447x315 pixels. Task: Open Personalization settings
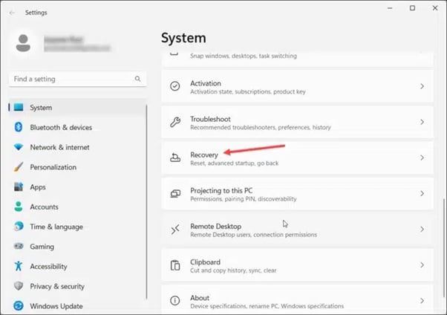pyautogui.click(x=77, y=167)
